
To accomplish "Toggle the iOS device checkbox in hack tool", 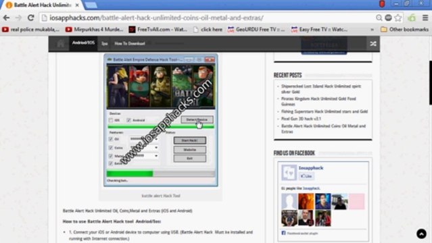I will tap(111, 120).
